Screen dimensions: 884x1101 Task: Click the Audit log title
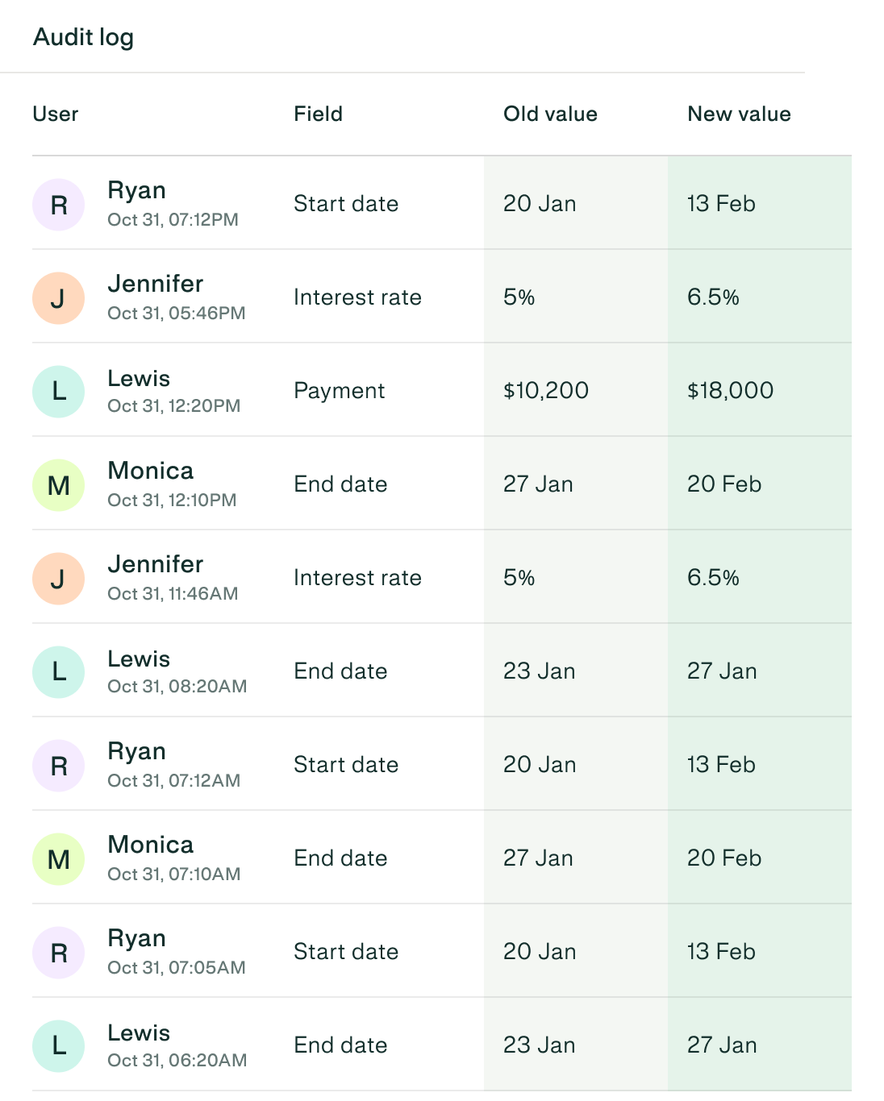pos(83,37)
